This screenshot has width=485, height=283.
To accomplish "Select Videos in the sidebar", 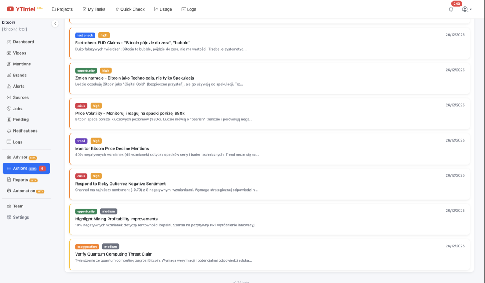I will tap(19, 53).
